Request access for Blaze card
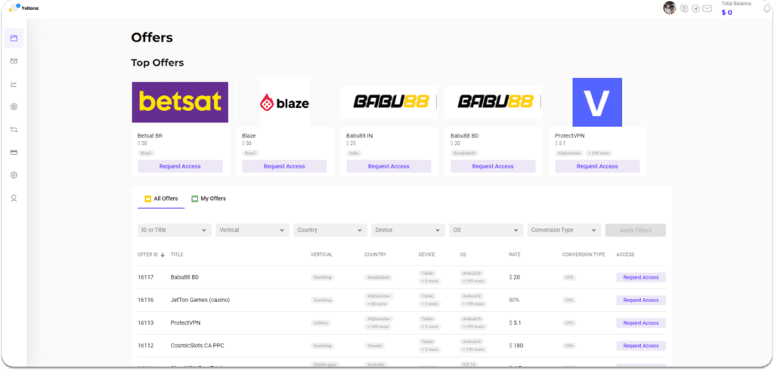Viewport: 774px width, 370px height. (x=284, y=166)
